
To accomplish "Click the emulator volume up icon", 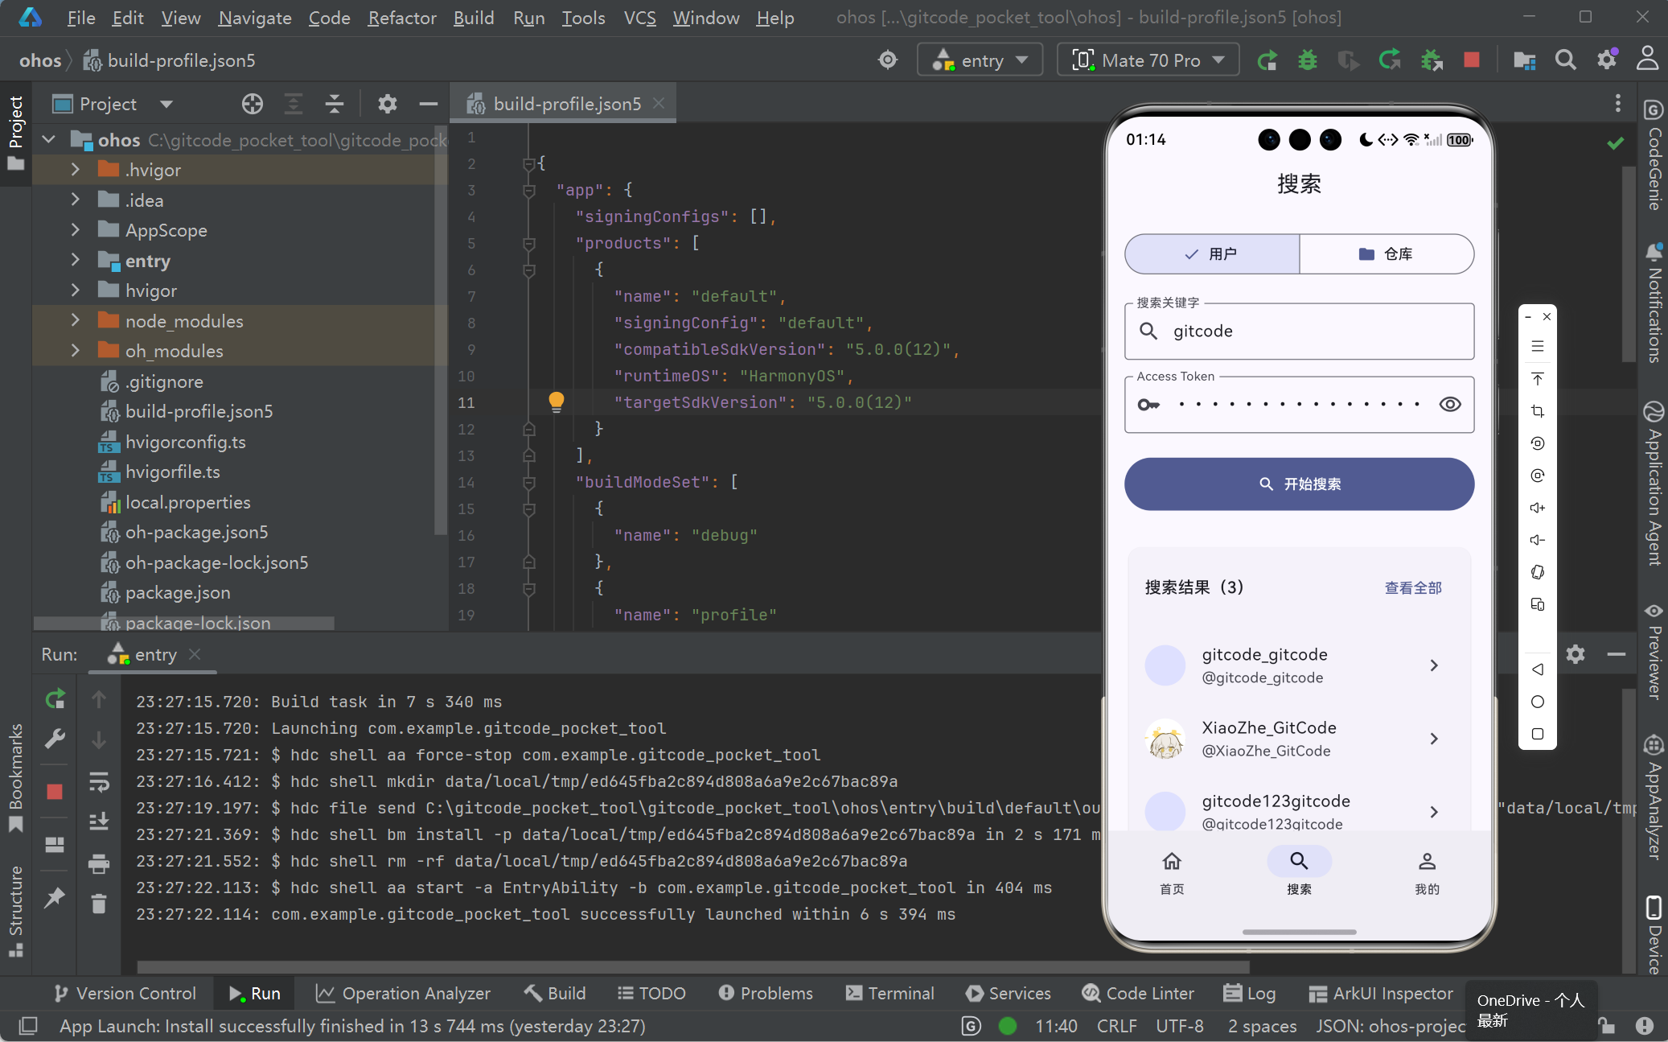I will point(1537,508).
